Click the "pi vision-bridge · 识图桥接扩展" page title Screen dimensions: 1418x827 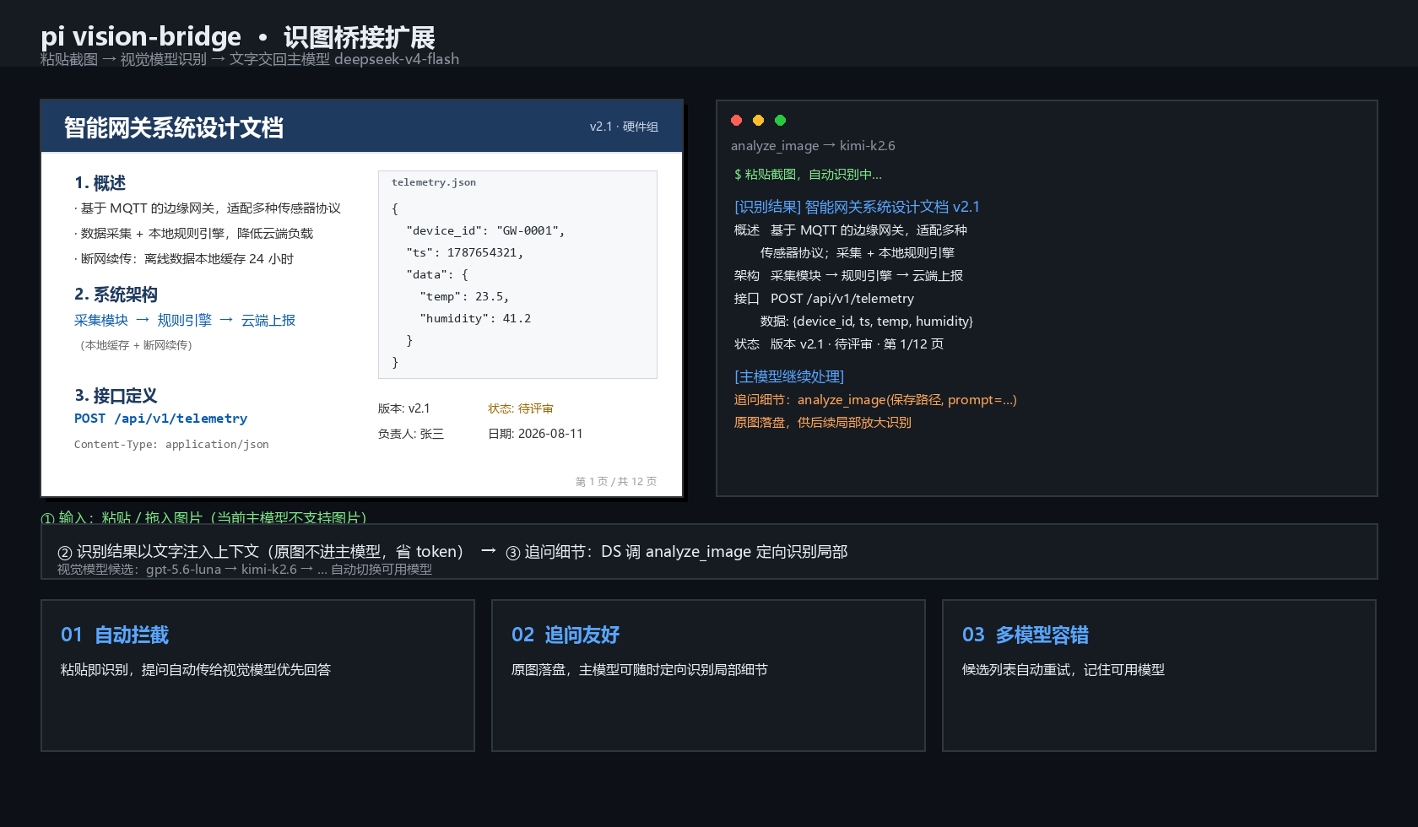tap(238, 37)
